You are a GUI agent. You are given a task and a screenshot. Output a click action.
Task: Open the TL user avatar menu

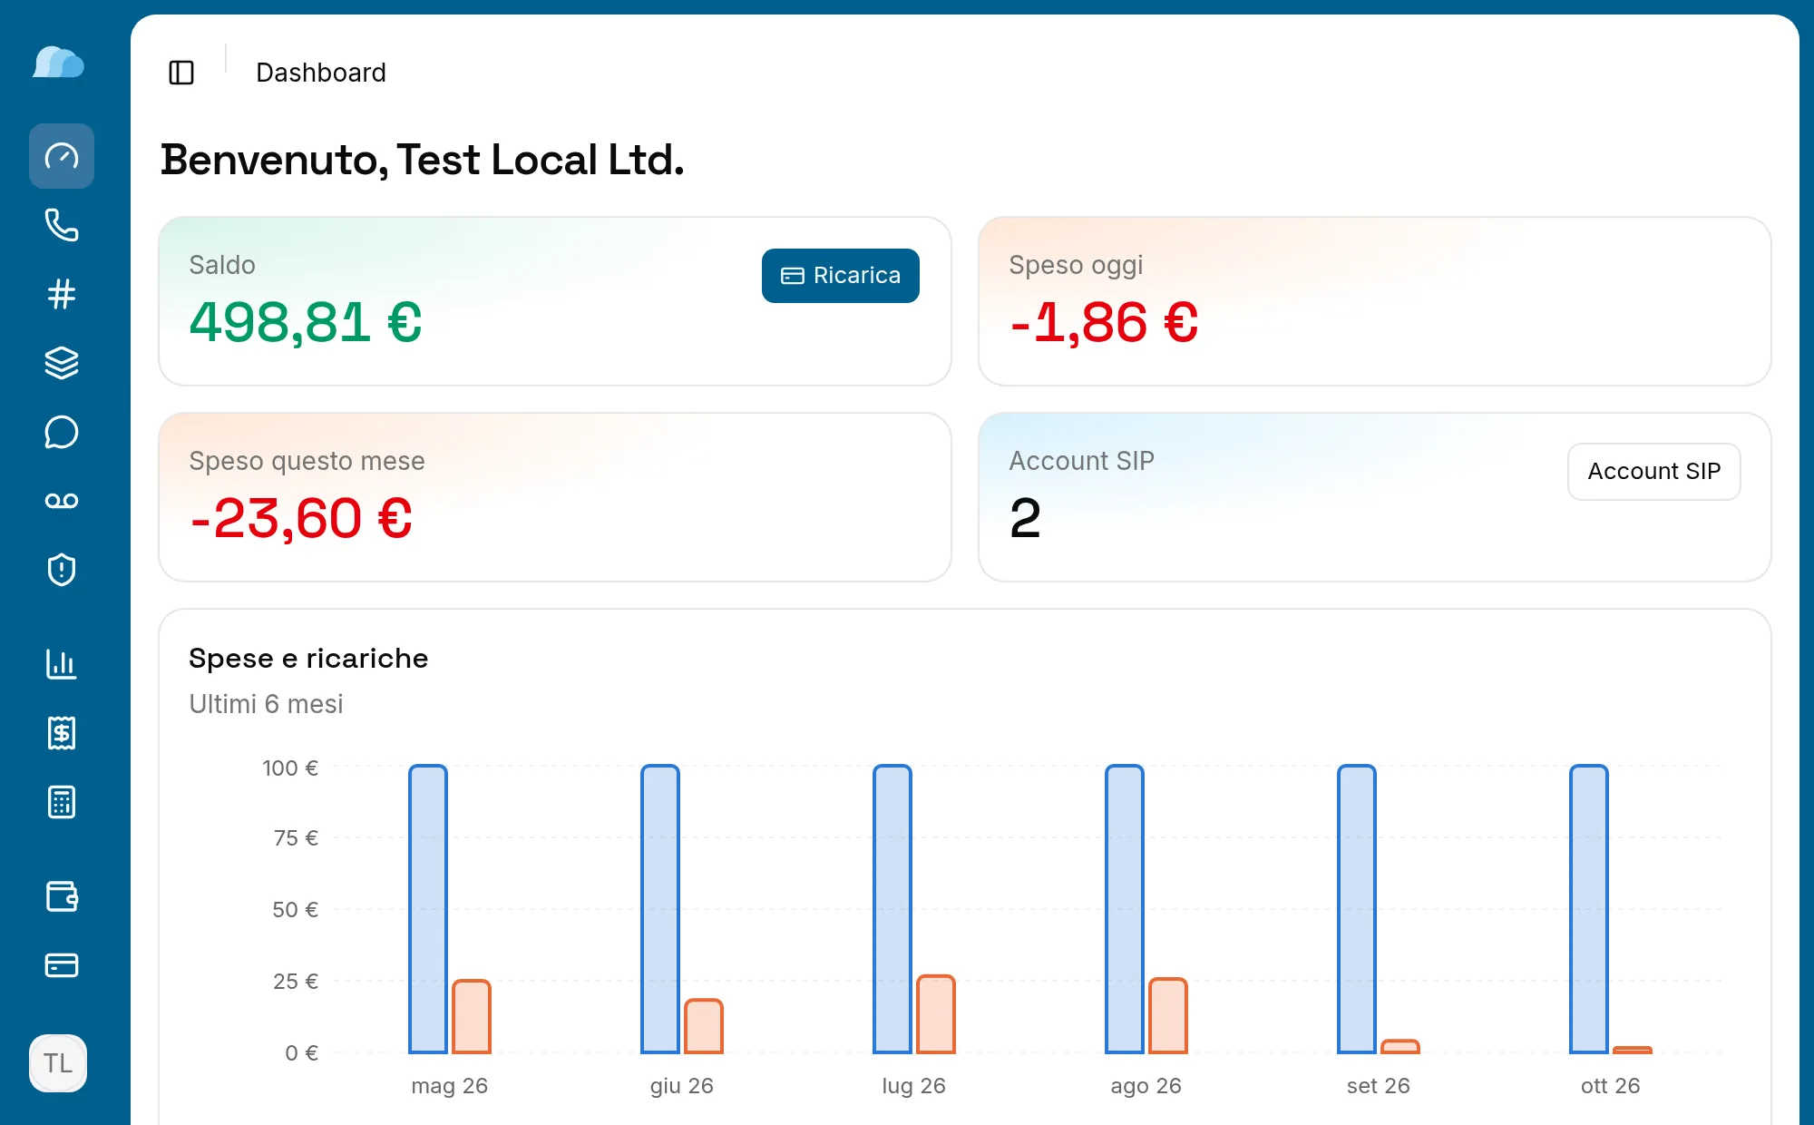pyautogui.click(x=58, y=1063)
